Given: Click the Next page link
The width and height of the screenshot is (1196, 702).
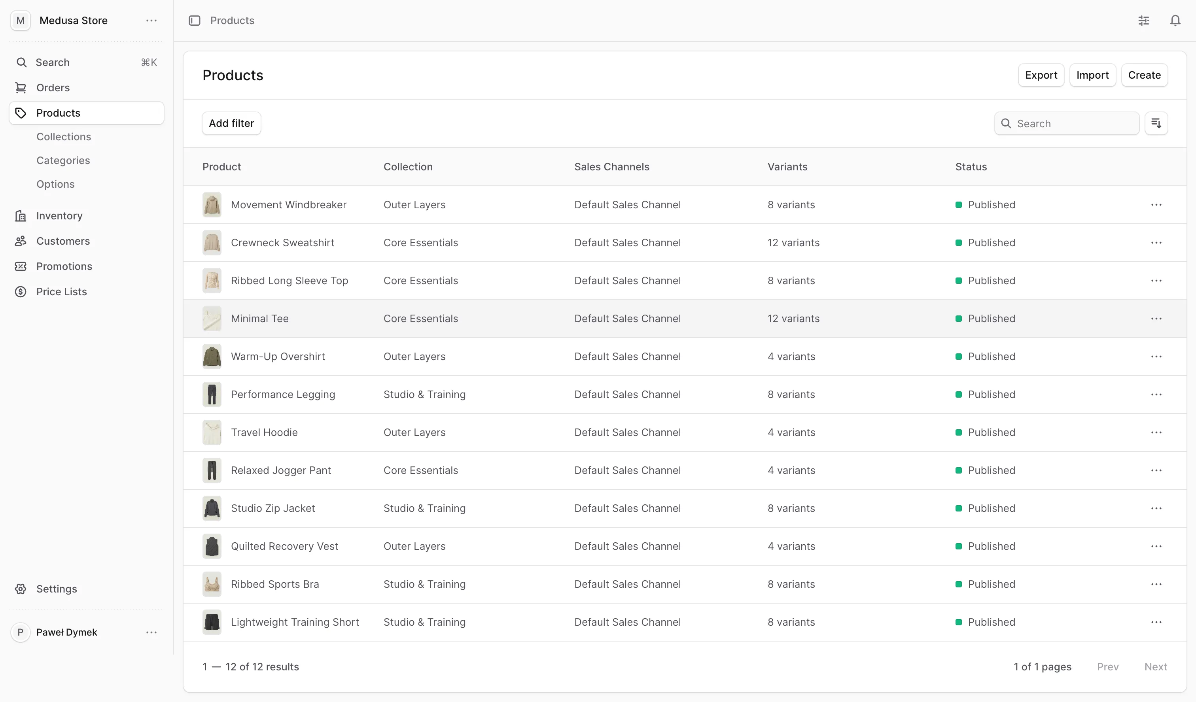Looking at the screenshot, I should [1155, 667].
